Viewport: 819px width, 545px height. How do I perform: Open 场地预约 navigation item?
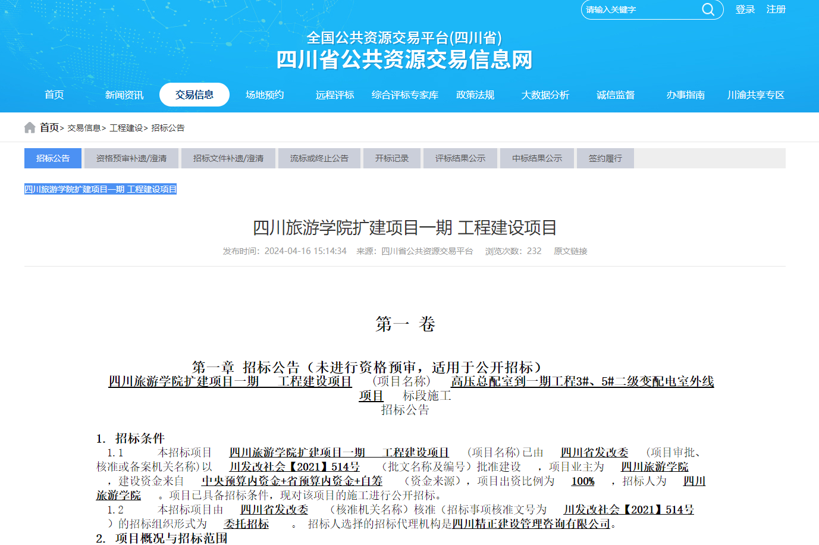(265, 95)
